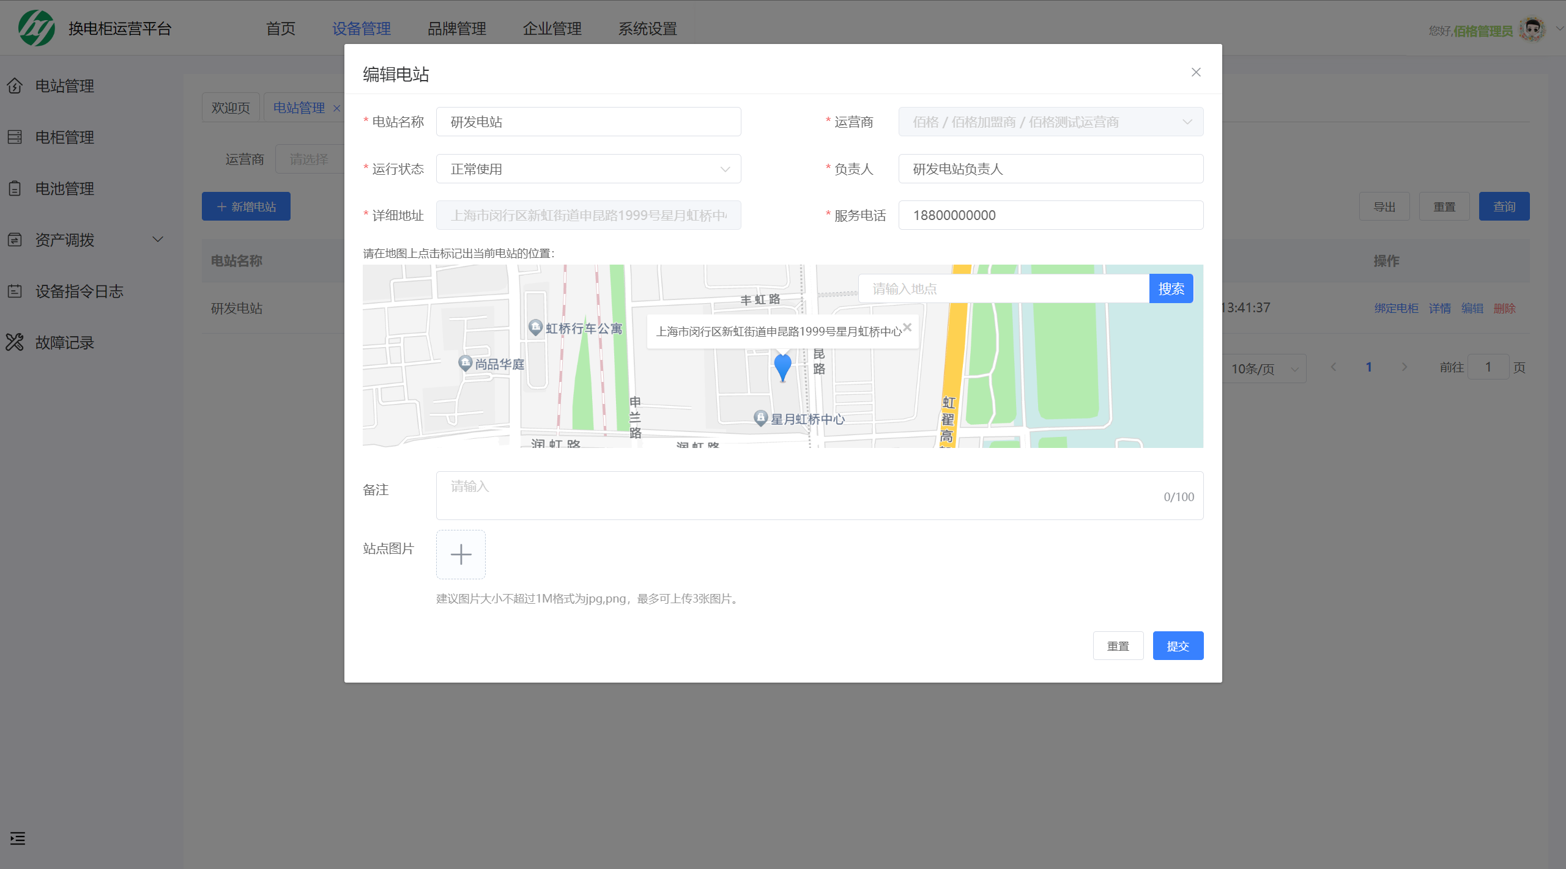1566x869 pixels.
Task: Submit the form with the 提交 button
Action: 1178,645
